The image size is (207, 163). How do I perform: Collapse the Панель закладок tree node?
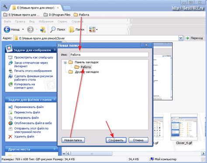pyautogui.click(x=65, y=62)
